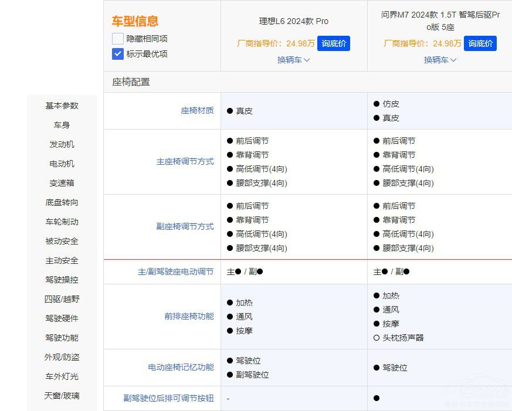Click 询底价 button for 问界M7
The image size is (512, 411).
480,43
